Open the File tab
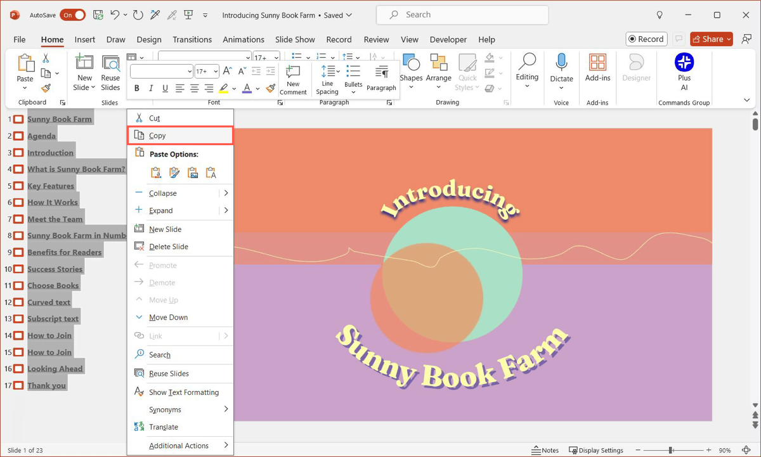 (19, 39)
